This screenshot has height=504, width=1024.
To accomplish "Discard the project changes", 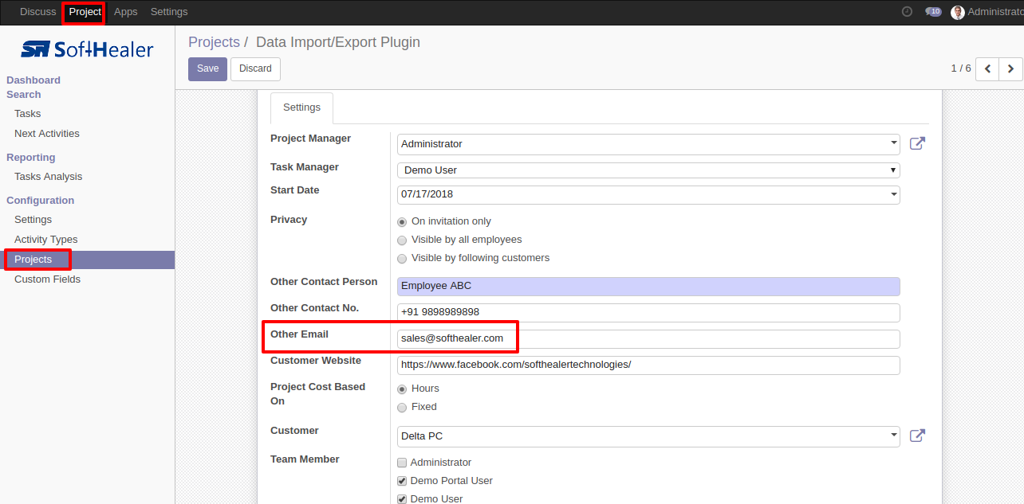I will tap(255, 68).
